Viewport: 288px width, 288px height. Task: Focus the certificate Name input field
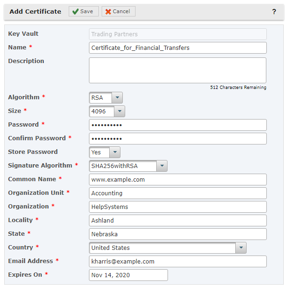177,48
